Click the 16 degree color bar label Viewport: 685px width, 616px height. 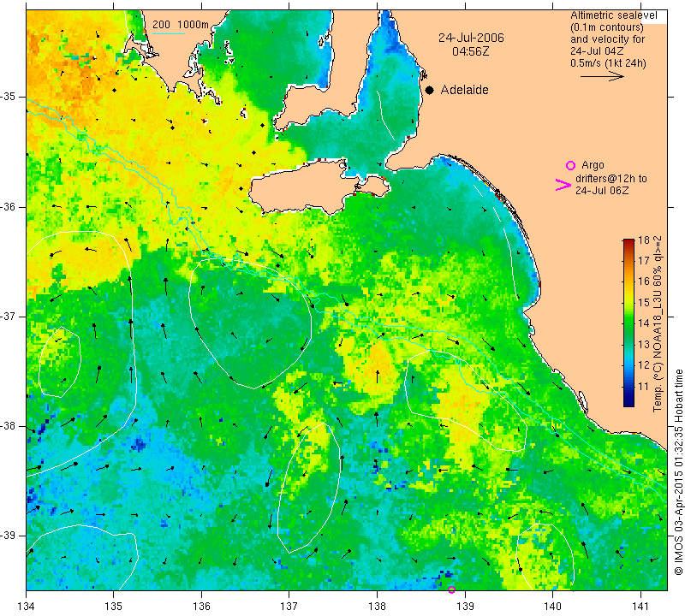tap(644, 281)
